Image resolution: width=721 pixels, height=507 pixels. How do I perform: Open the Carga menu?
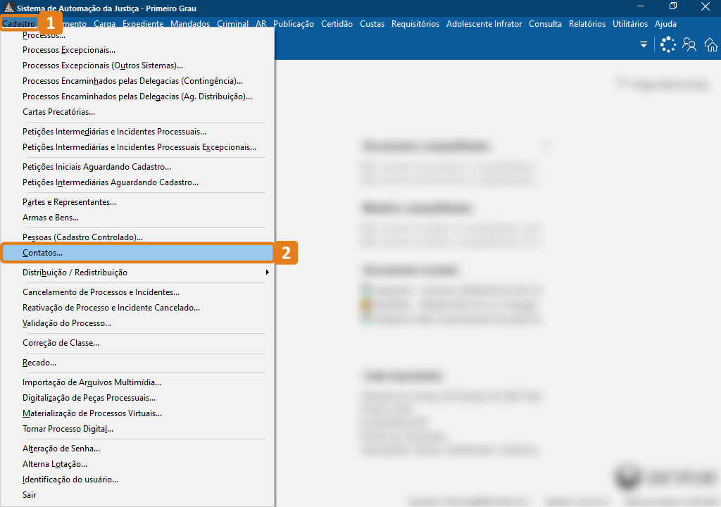pos(104,24)
